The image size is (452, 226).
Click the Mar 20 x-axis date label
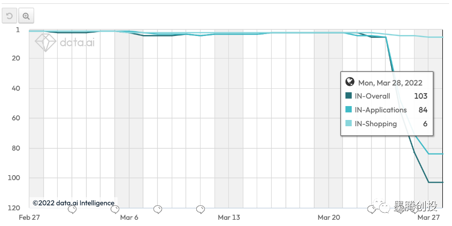[329, 217]
